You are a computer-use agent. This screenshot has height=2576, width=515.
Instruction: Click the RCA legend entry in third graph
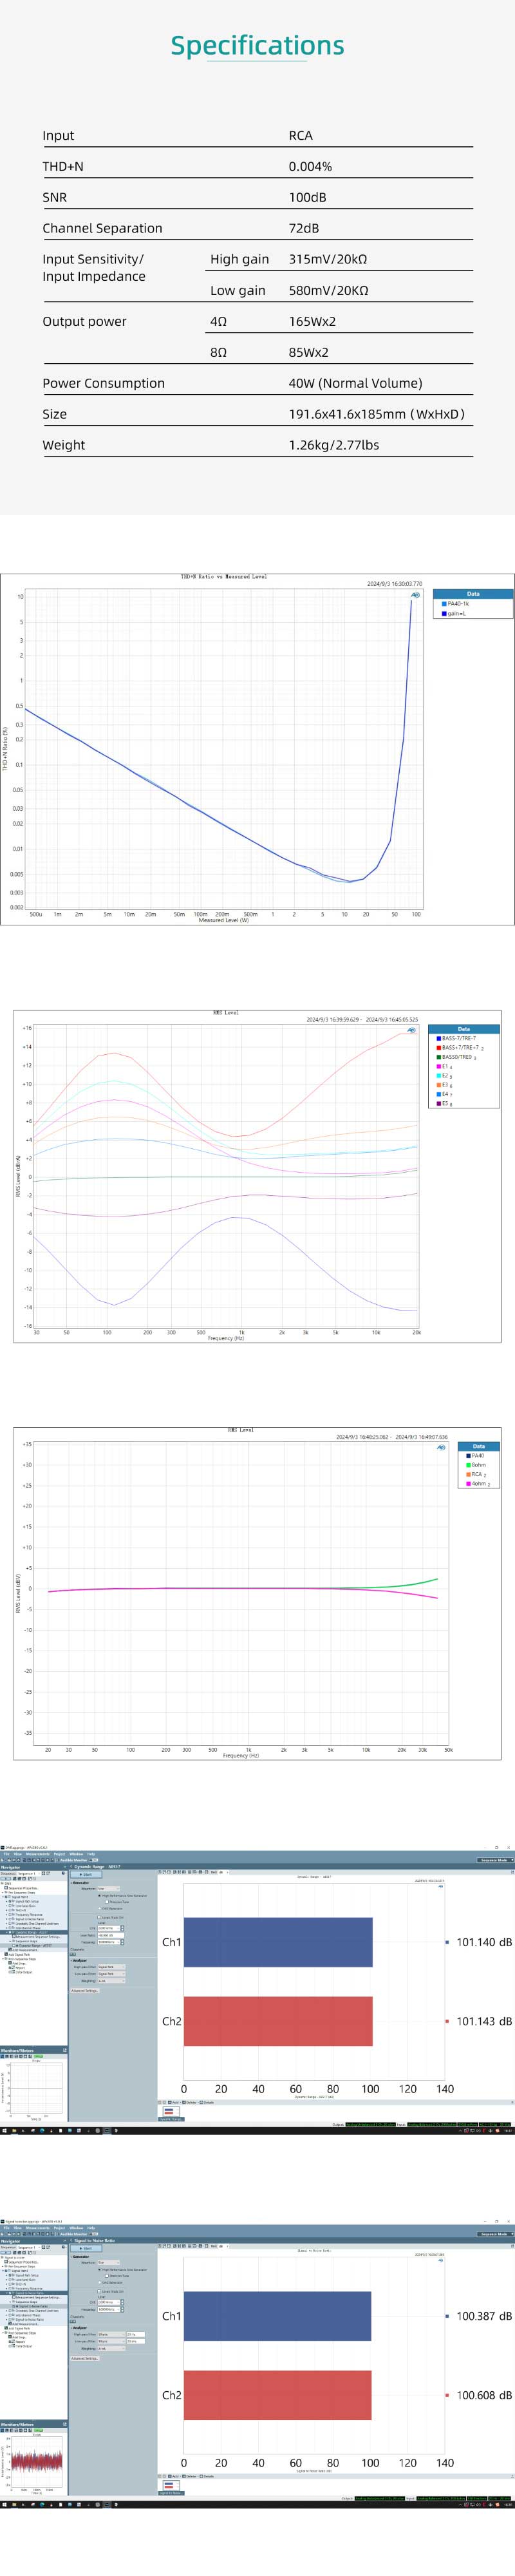point(476,1474)
